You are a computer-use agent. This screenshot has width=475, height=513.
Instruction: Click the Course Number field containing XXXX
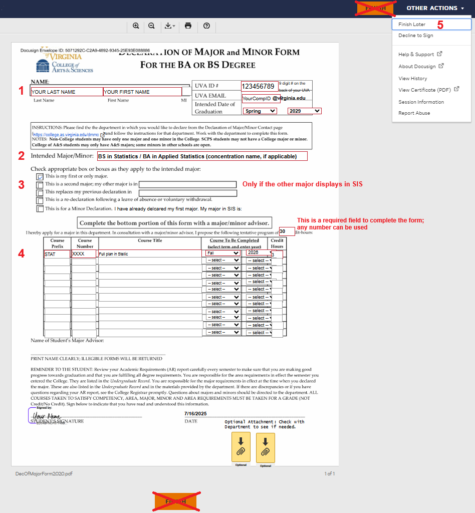[84, 254]
